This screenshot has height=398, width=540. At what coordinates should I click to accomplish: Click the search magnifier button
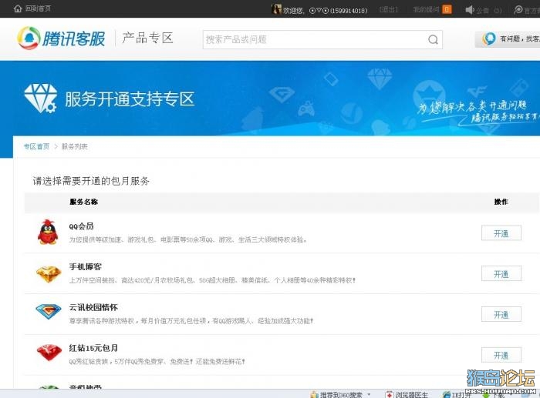point(433,39)
